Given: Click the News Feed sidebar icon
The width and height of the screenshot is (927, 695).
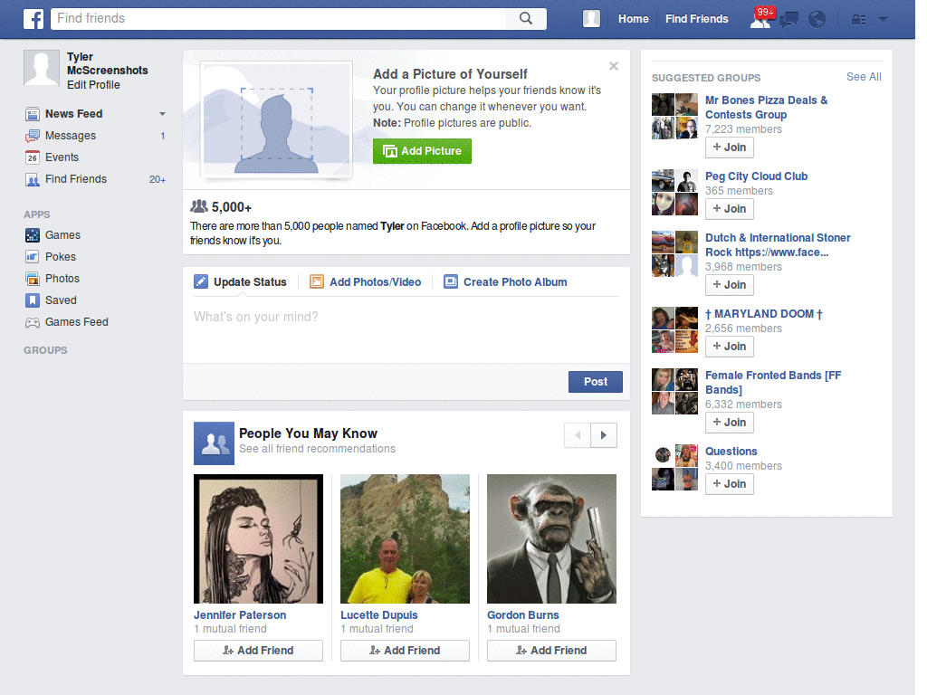Looking at the screenshot, I should tap(33, 114).
